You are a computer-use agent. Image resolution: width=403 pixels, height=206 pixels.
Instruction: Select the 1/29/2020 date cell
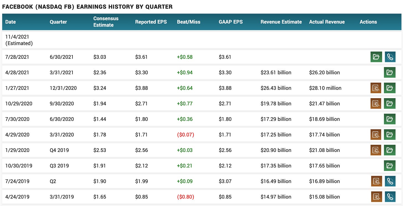17,150
